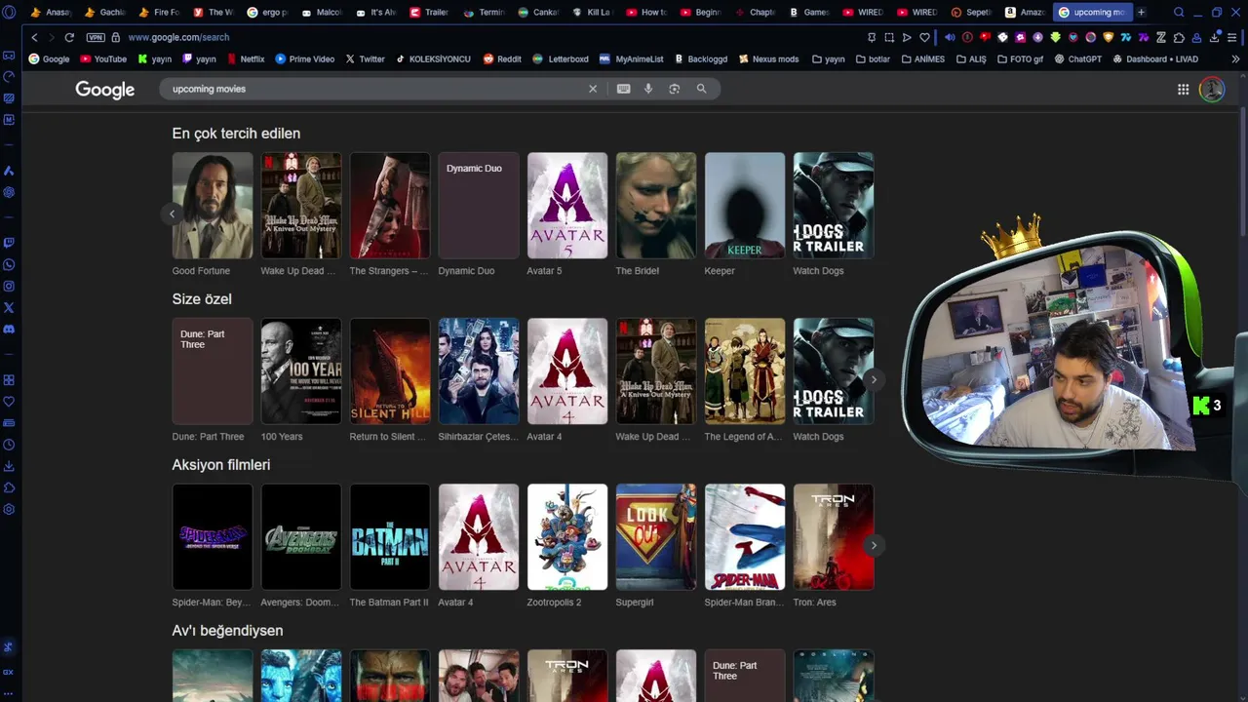Open The Batman Part II poster
1248x702 pixels.
pyautogui.click(x=390, y=537)
